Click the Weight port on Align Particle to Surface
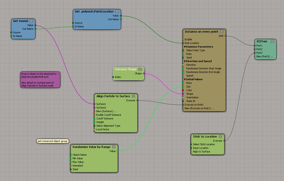The height and width of the screenshot is (181, 284). [x=94, y=122]
